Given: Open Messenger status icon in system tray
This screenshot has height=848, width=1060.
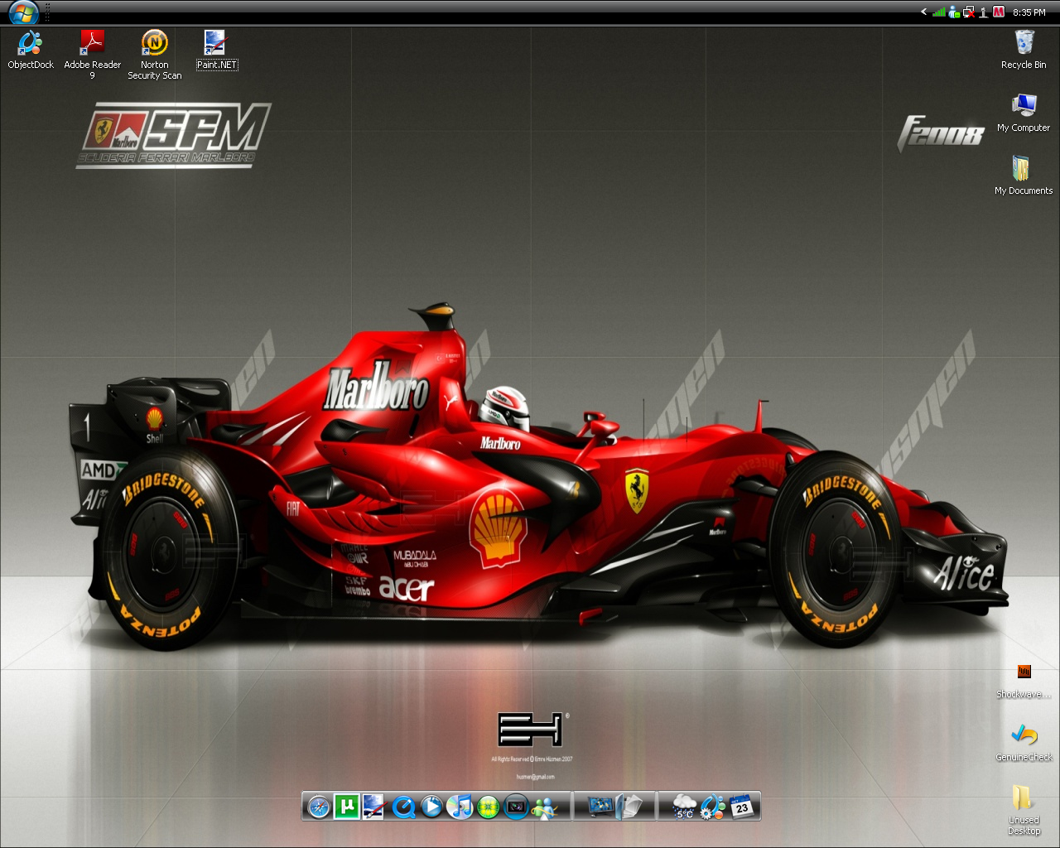Looking at the screenshot, I should [954, 12].
